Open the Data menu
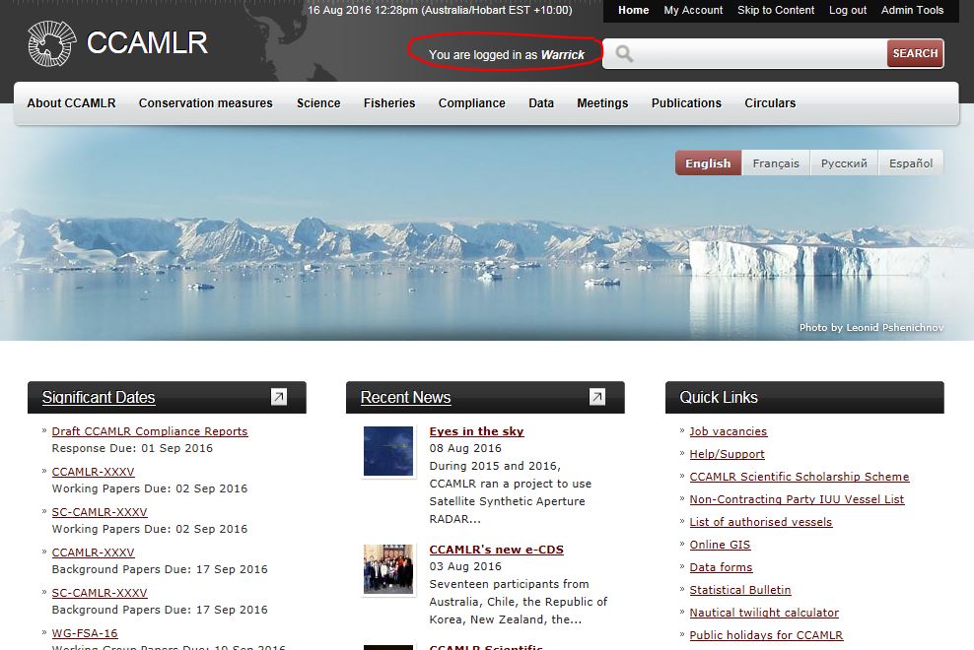Screen dimensions: 974x650 [541, 103]
